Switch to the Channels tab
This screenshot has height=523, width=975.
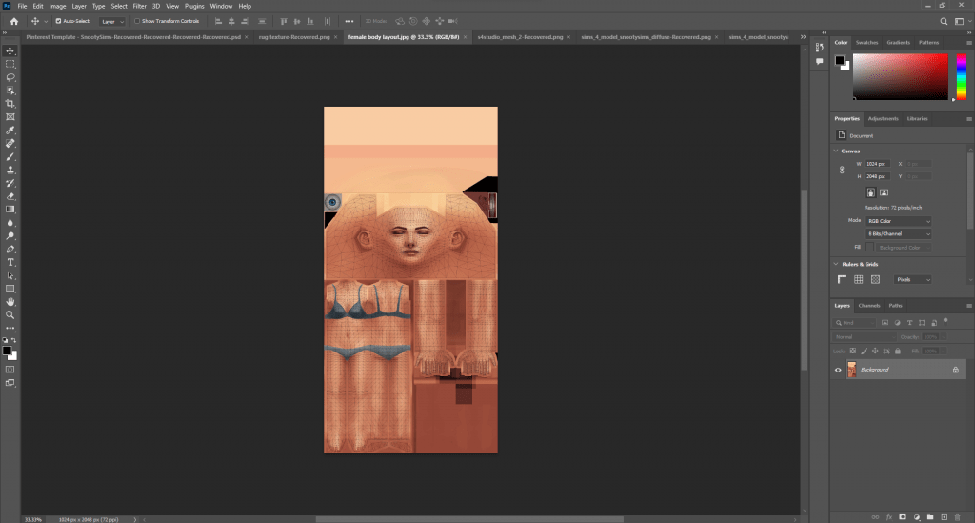coord(869,306)
